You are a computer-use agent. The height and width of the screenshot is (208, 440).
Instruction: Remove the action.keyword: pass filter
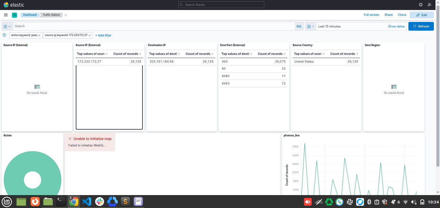tap(39, 35)
